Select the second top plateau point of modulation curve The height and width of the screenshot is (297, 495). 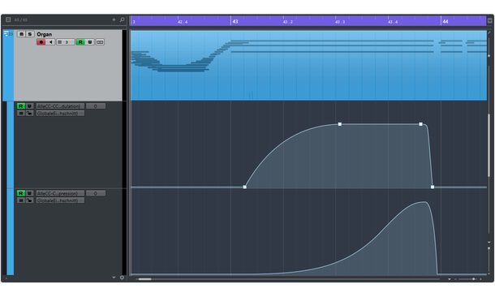pyautogui.click(x=420, y=124)
